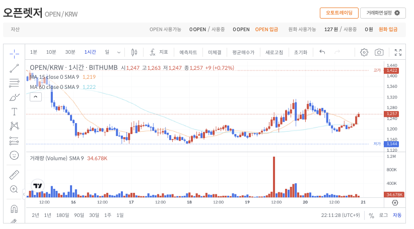
Task: Select the 180일 date range
Action: pyautogui.click(x=62, y=215)
